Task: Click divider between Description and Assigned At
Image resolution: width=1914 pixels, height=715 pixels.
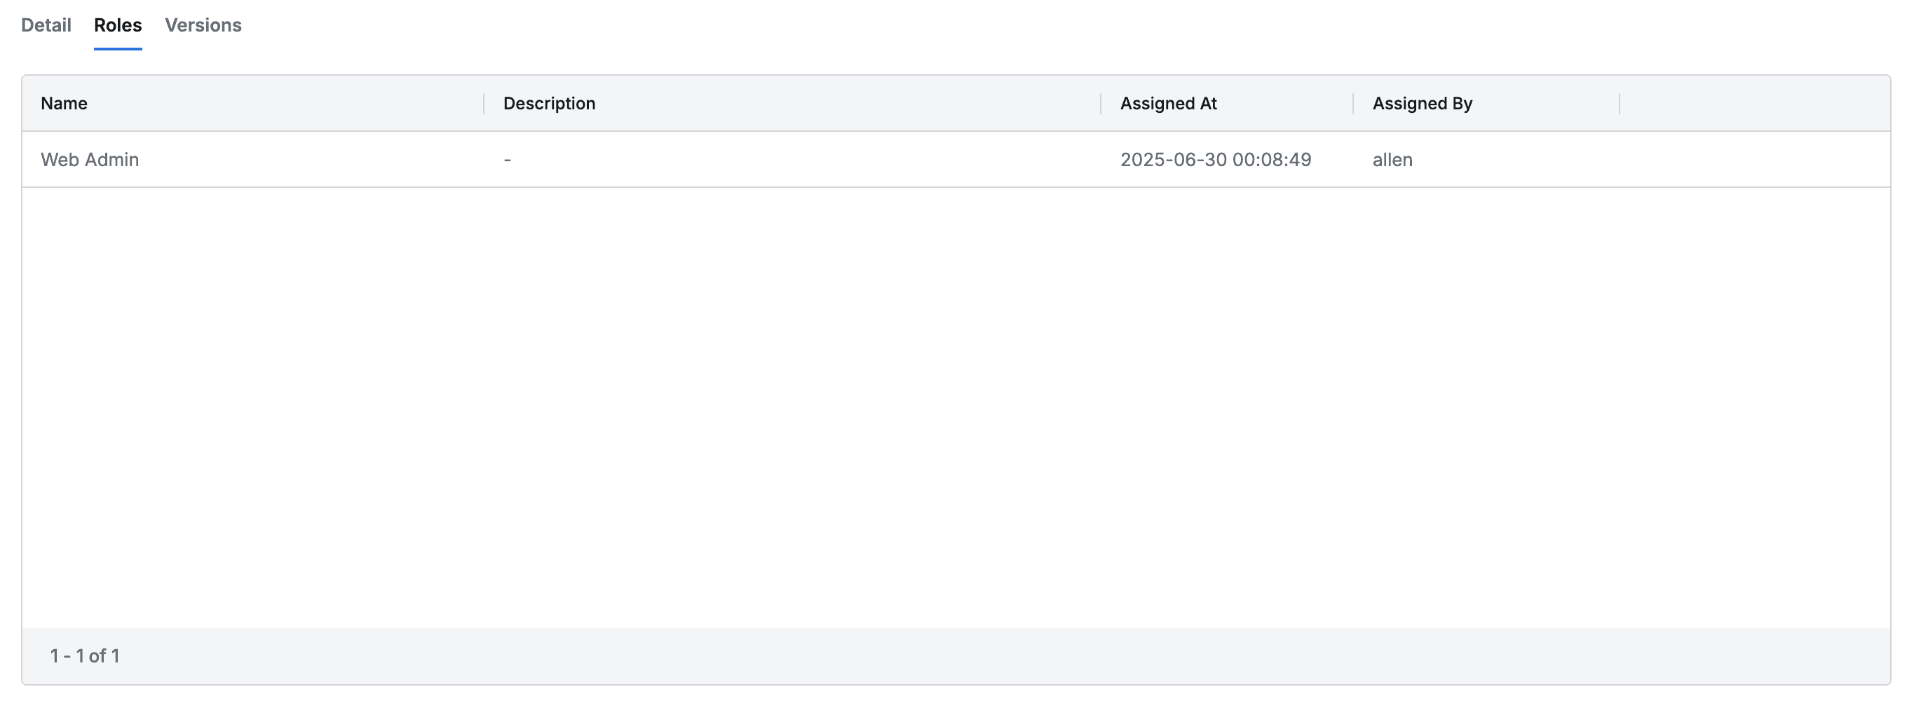Action: [1101, 103]
